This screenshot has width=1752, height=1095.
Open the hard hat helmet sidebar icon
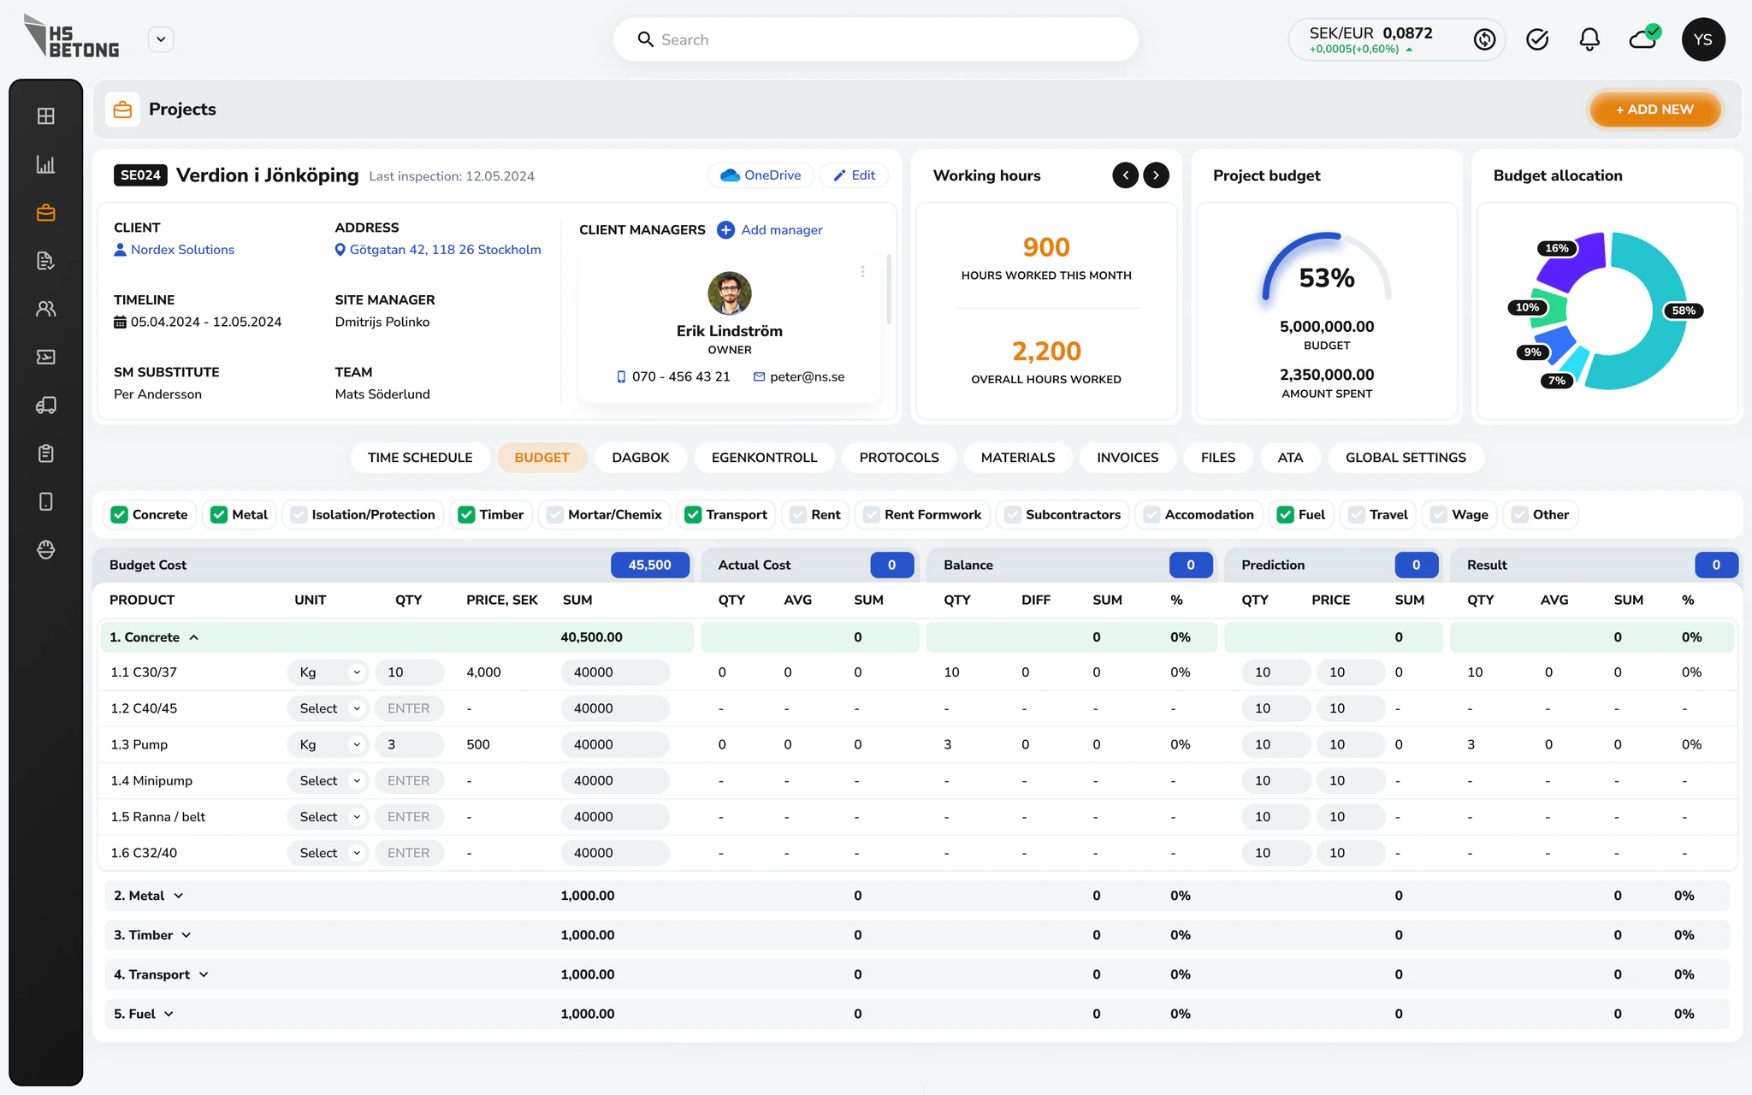coord(46,549)
